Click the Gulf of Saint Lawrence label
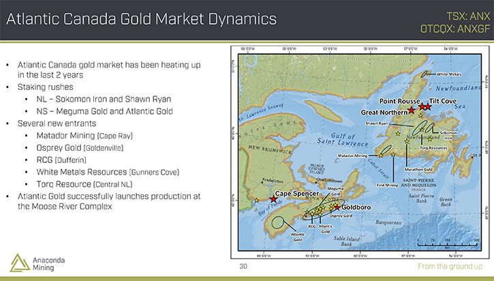494x281 pixels. click(x=343, y=139)
